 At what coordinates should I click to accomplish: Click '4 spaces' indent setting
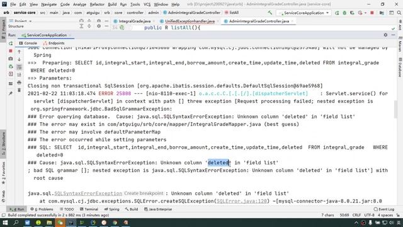[385, 215]
